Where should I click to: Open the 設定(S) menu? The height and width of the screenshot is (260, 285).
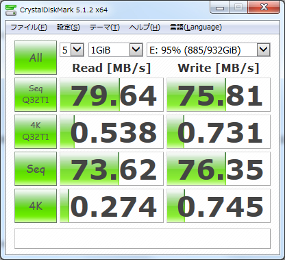[69, 27]
